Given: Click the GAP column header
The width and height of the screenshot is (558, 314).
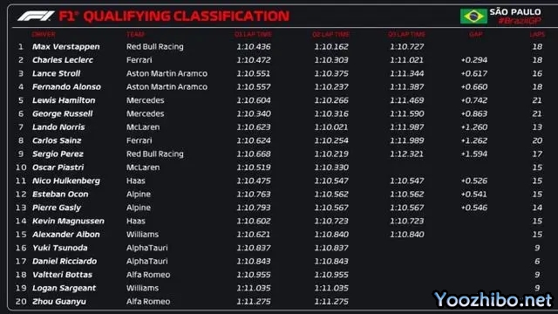Looking at the screenshot, I should 476,35.
